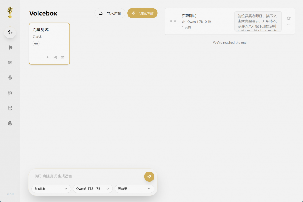Screen dimensions: 303x202
Task: Click 创建声音 create voice button
Action: (x=142, y=13)
